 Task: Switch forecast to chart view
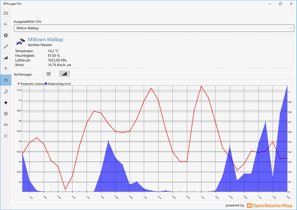point(64,74)
